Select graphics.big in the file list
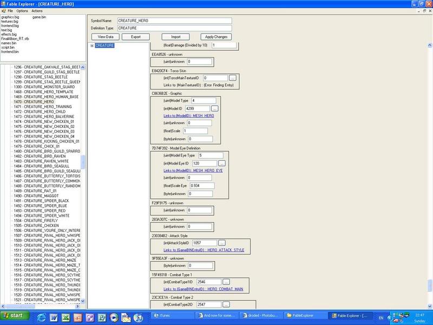Viewport: 433px width, 325px height. (x=10, y=17)
